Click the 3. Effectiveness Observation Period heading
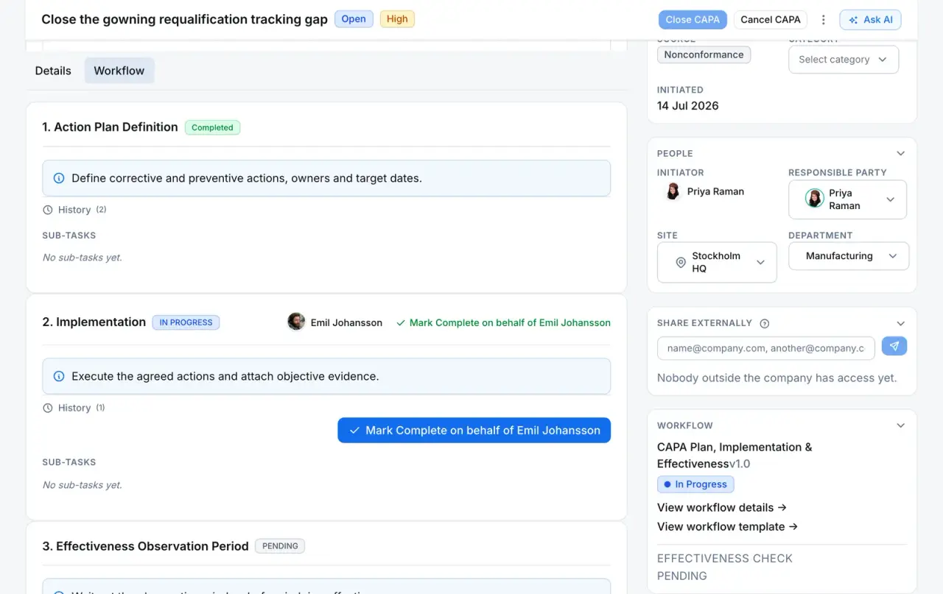 [x=145, y=546]
